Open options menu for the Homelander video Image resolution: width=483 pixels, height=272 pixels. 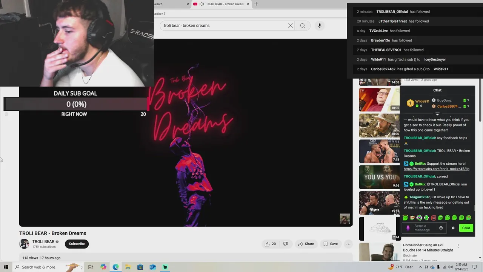click(458, 246)
